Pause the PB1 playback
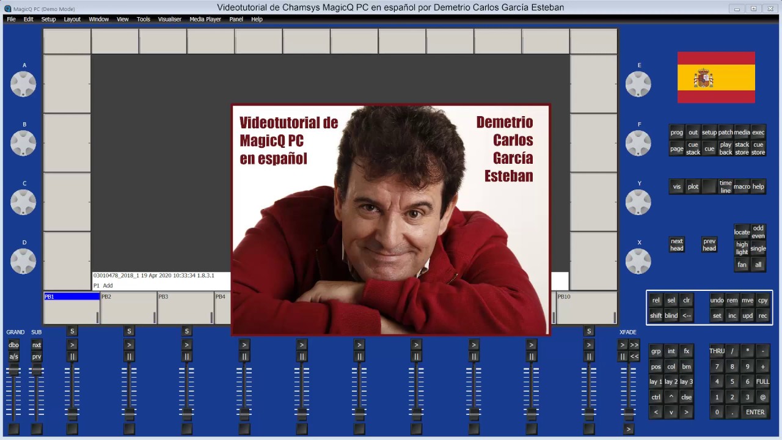 pos(72,357)
